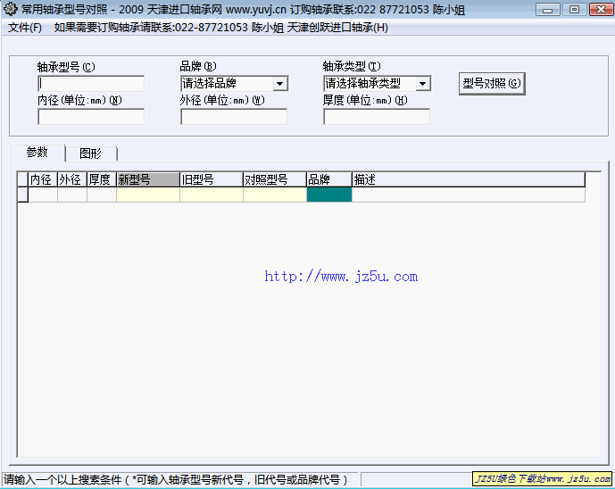The height and width of the screenshot is (489, 615).
Task: Click the empty 旧型号 cell in first row
Action: click(x=212, y=195)
